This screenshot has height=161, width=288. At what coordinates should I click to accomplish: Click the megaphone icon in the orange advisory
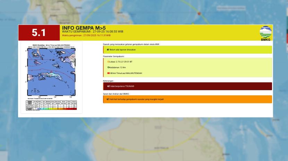(x=108, y=99)
